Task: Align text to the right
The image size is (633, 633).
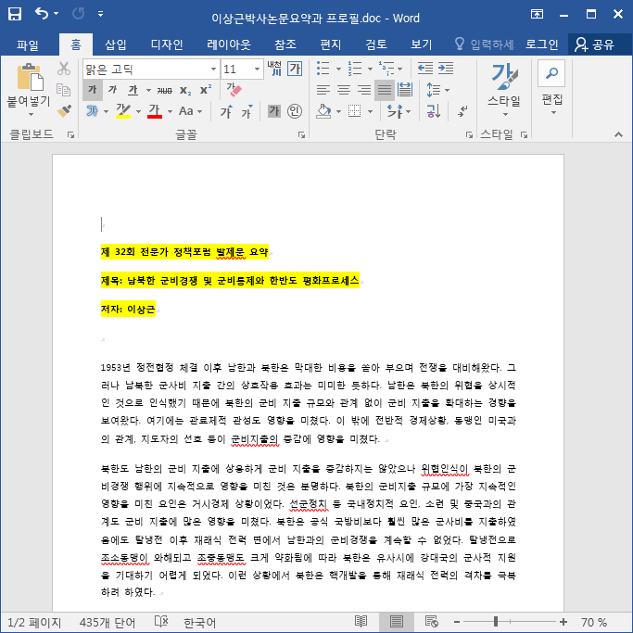Action: click(x=364, y=90)
